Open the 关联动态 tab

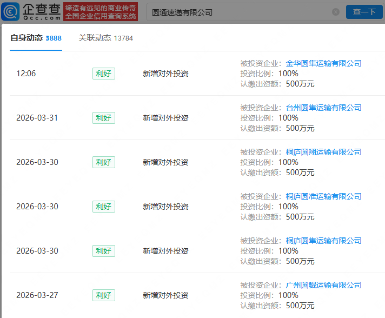point(95,38)
